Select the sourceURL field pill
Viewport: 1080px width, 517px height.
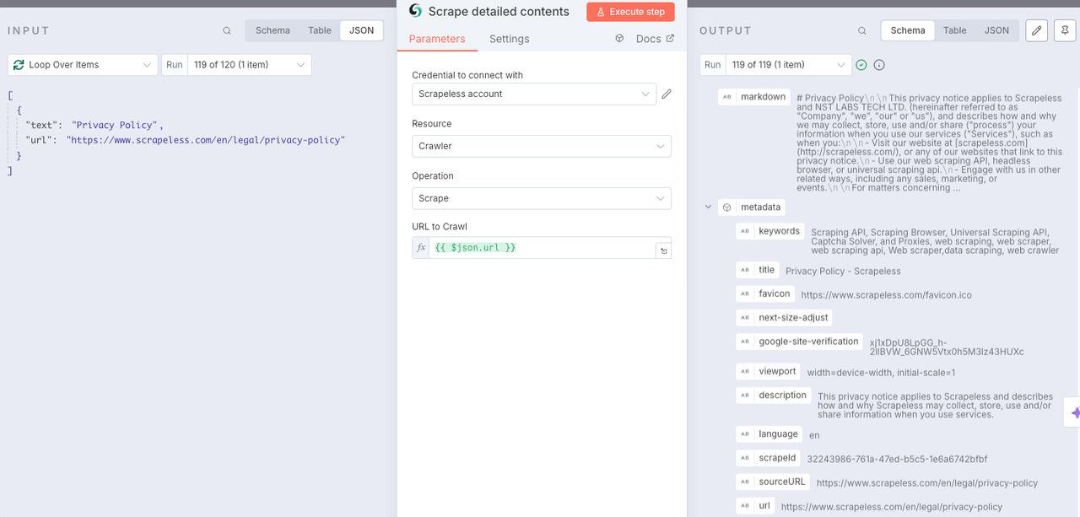click(773, 482)
